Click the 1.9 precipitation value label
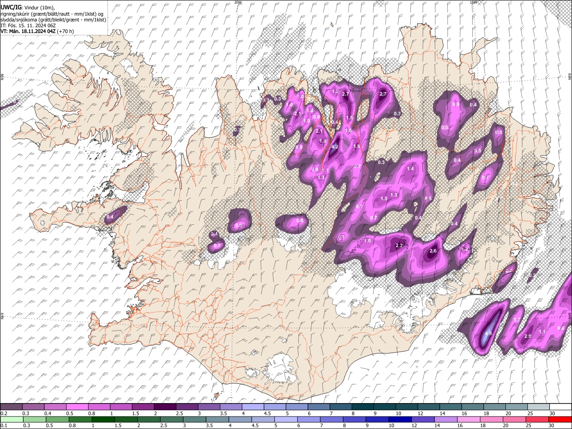Screen dimensions: 572x429 pos(357,147)
